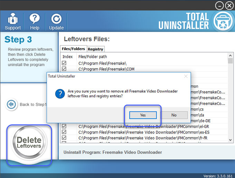The width and height of the screenshot is (235, 178).
Task: Click the Files/Folder path column header
Action: pos(93,57)
